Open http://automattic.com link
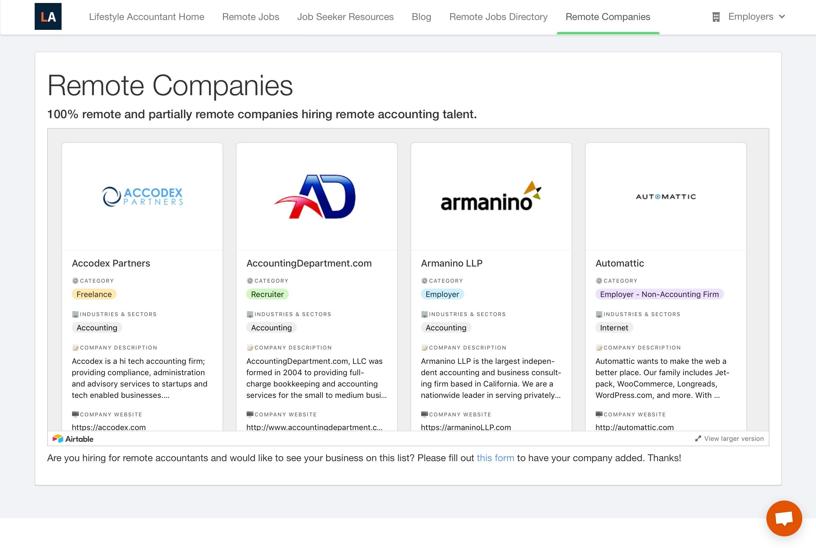The width and height of the screenshot is (816, 548). (634, 427)
